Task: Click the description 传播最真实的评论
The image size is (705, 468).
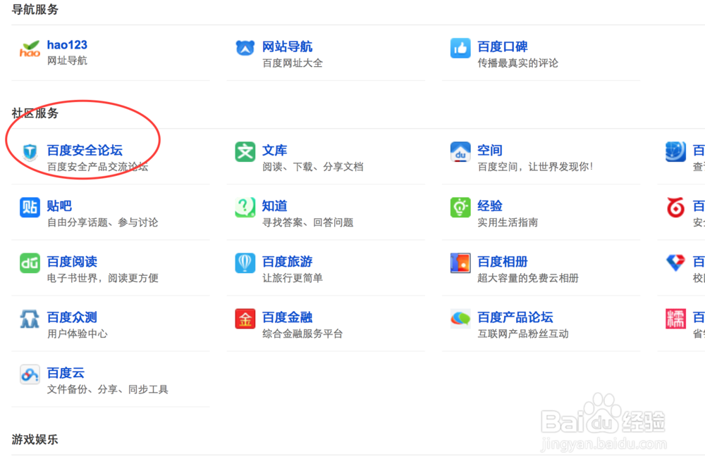Action: [517, 63]
